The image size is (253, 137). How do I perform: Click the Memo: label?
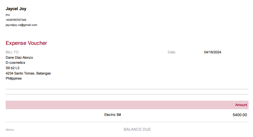10,130
